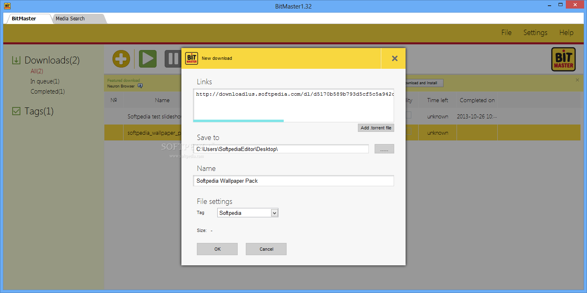Start downloads with the green play button
The width and height of the screenshot is (587, 293).
[148, 59]
